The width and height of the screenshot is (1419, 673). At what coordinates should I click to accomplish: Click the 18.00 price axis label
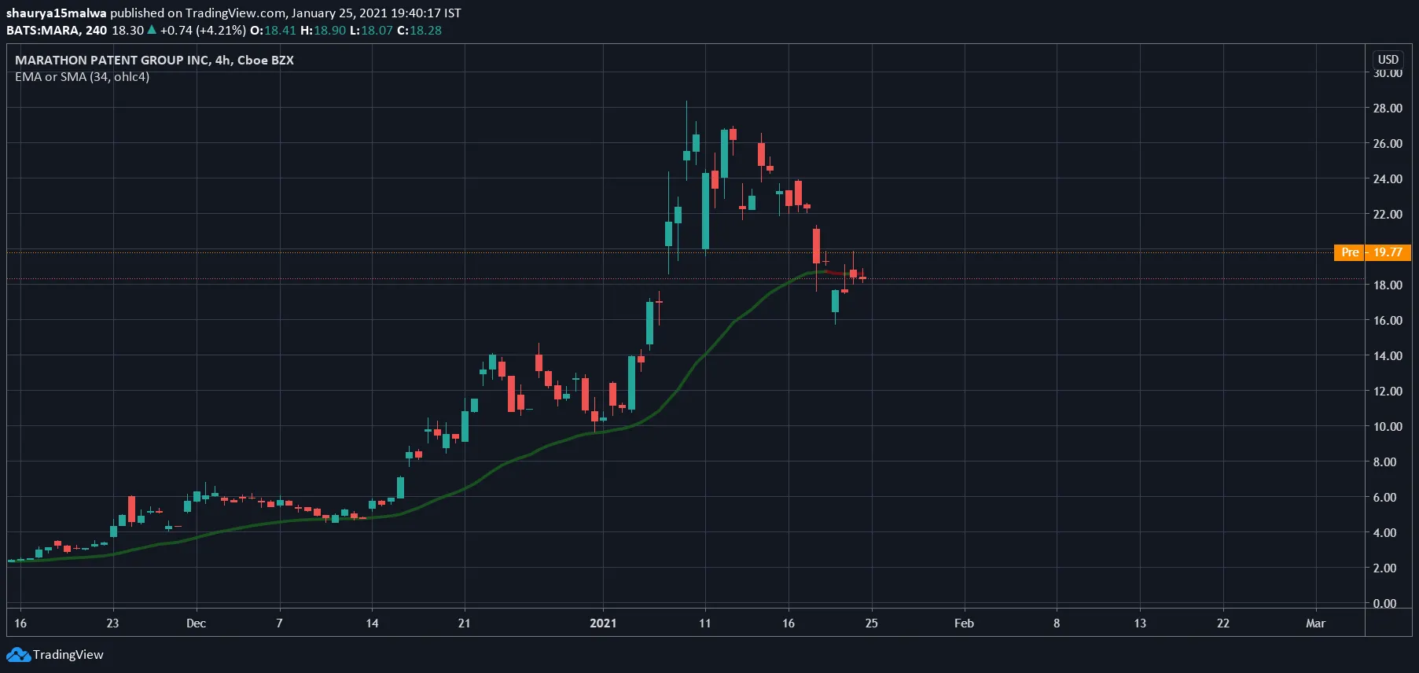pyautogui.click(x=1388, y=285)
